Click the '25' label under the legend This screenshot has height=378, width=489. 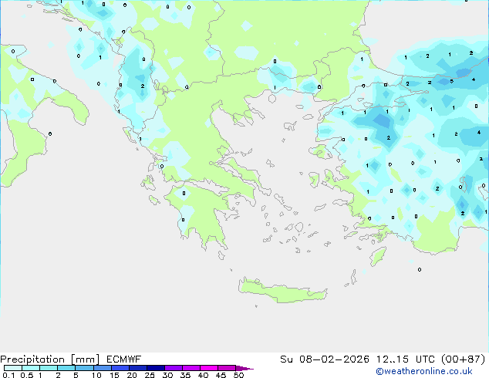point(150,375)
